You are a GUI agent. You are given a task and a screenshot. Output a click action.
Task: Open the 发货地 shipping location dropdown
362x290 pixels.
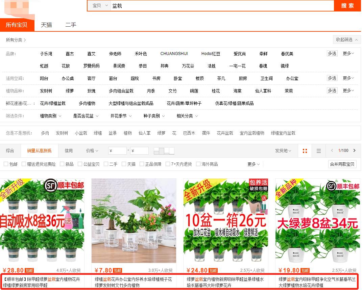[x=283, y=151]
